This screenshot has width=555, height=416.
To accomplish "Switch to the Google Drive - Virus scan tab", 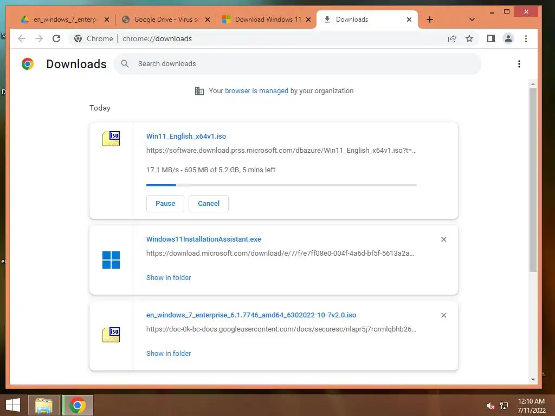I will [165, 19].
